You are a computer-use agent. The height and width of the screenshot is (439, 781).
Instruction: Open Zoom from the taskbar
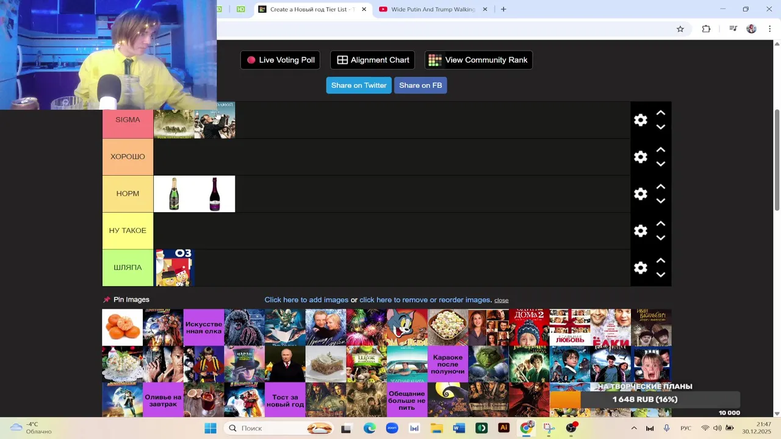392,428
